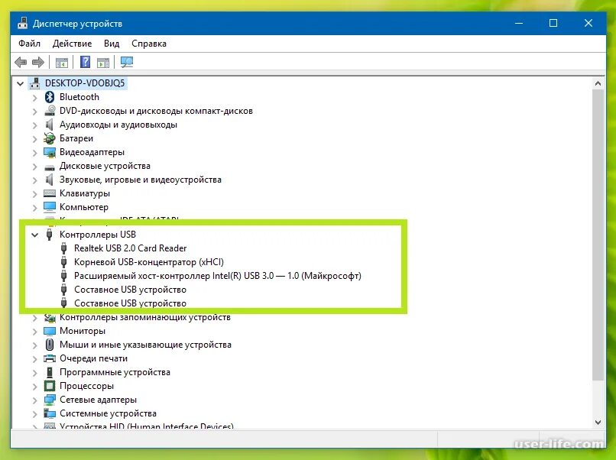Image resolution: width=616 pixels, height=460 pixels.
Task: Open the Справка menu
Action: click(149, 44)
